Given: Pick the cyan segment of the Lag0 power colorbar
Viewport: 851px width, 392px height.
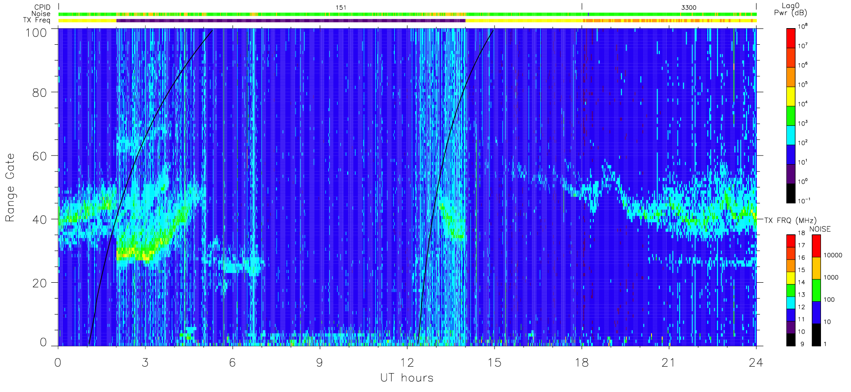Looking at the screenshot, I should (x=791, y=135).
